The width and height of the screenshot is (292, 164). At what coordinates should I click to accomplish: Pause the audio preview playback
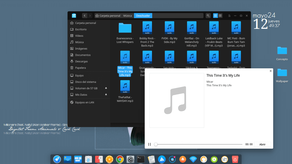[149, 144]
